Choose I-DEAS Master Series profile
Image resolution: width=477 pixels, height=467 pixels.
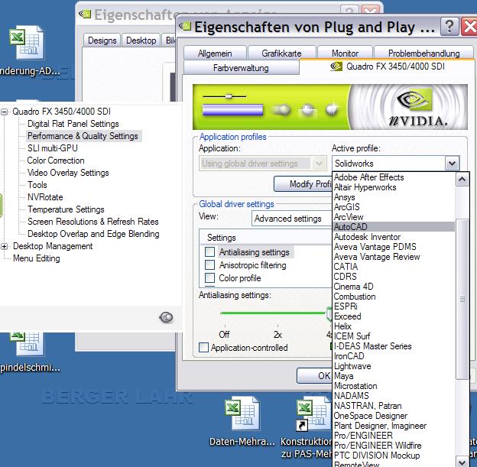(x=394, y=346)
